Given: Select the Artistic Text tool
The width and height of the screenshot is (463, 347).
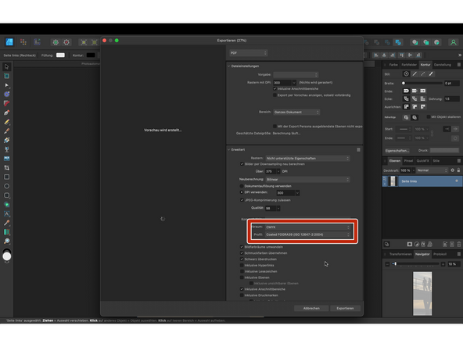Looking at the screenshot, I should [7, 213].
